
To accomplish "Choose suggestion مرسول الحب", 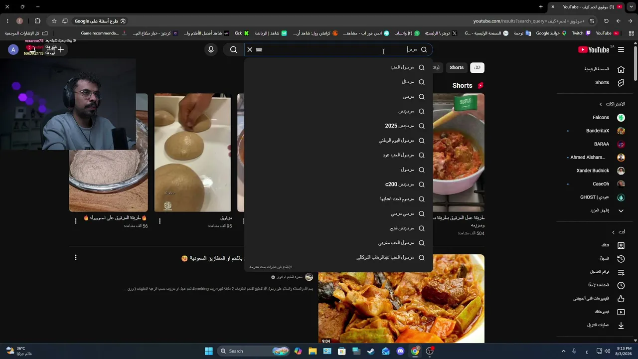I will click(x=339, y=67).
